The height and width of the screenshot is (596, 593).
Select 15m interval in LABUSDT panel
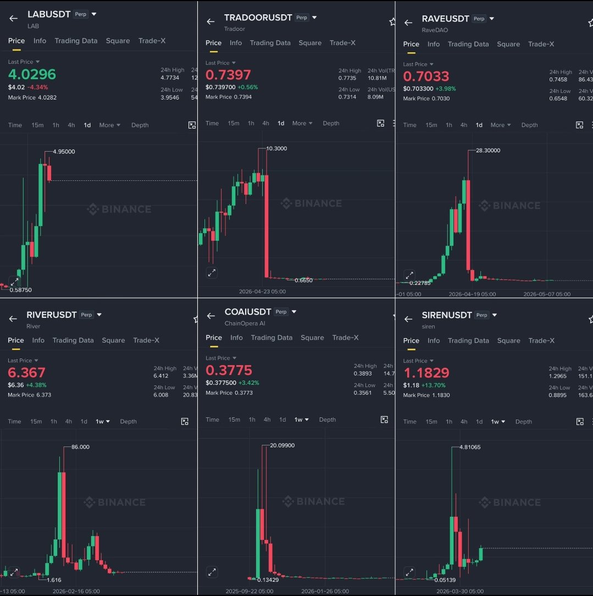pyautogui.click(x=37, y=125)
